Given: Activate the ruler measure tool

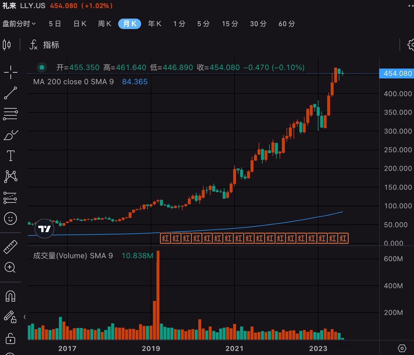Looking at the screenshot, I should click(10, 247).
